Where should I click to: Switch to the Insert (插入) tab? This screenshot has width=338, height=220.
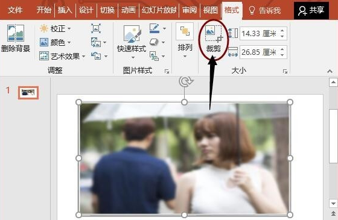click(65, 10)
